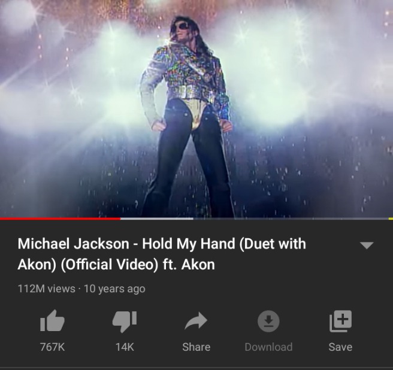Tap the '10 years ago' upload date
The width and height of the screenshot is (393, 370).
(x=114, y=289)
